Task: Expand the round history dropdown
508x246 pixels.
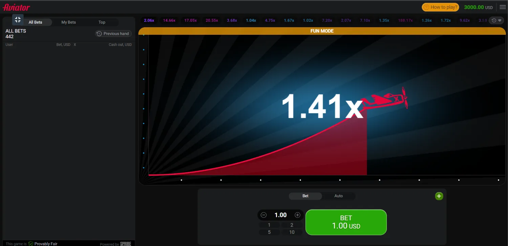Action: coord(496,21)
